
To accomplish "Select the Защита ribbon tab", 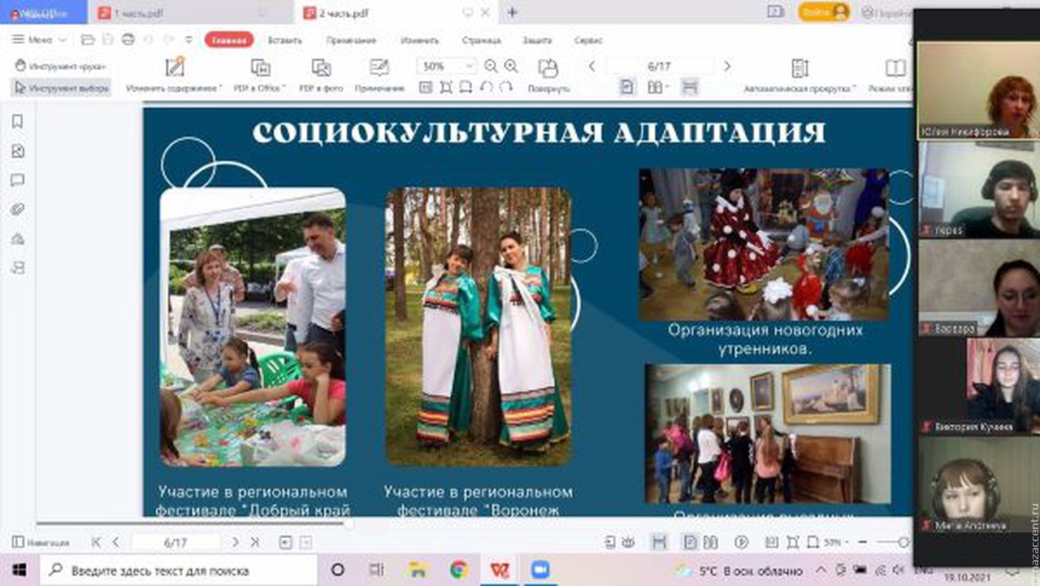I will click(x=537, y=40).
